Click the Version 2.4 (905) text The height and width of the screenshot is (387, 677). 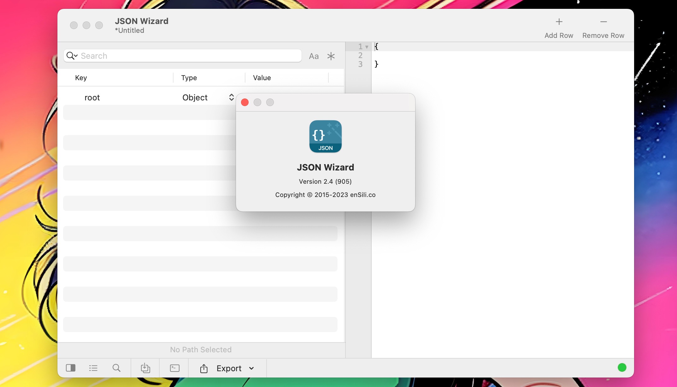click(325, 182)
